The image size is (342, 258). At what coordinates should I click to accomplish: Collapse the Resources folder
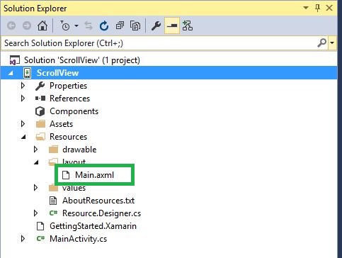tap(23, 137)
